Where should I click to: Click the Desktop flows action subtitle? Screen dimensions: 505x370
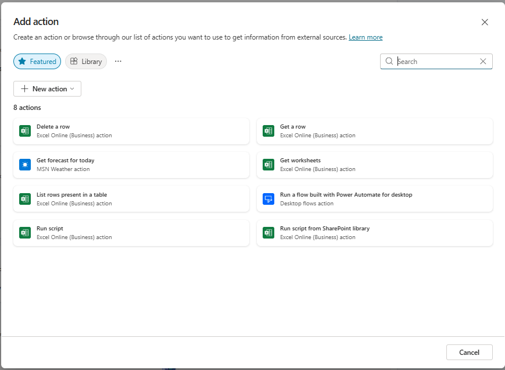click(x=307, y=204)
